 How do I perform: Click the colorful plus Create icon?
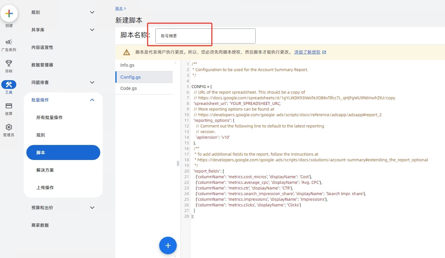click(9, 13)
